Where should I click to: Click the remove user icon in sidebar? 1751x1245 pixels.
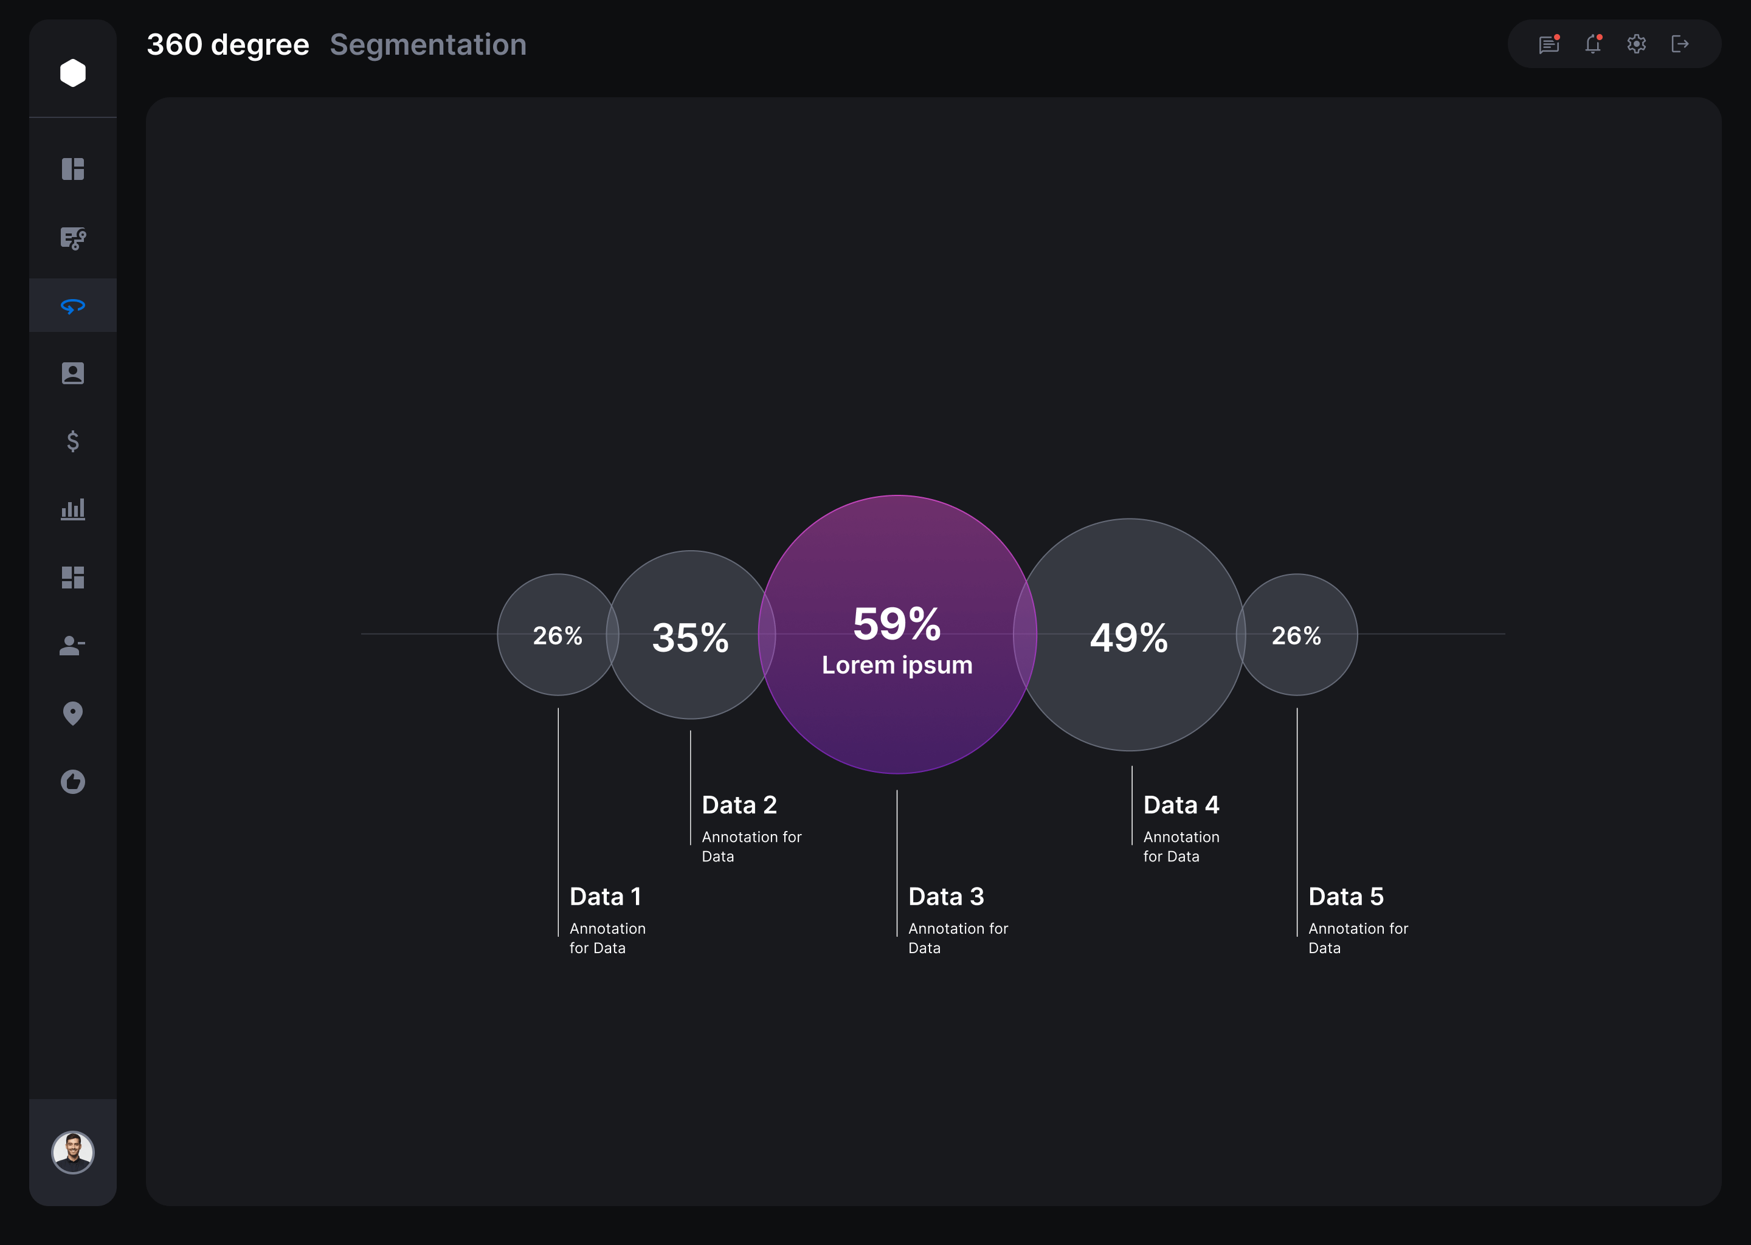[x=73, y=646]
